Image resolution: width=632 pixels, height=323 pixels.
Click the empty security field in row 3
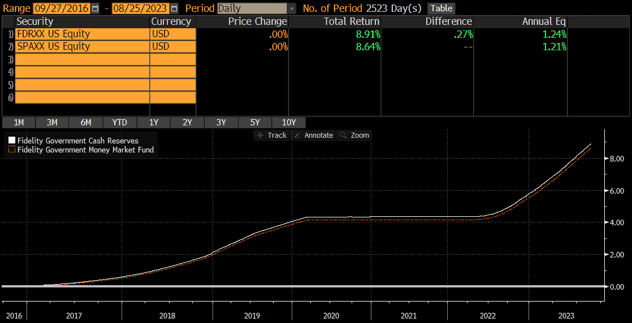pos(82,59)
